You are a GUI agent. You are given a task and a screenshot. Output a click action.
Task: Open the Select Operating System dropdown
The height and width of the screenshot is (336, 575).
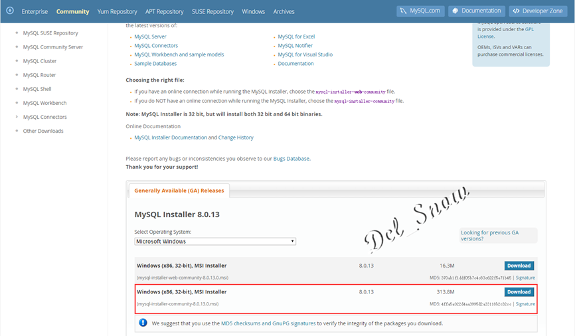215,241
